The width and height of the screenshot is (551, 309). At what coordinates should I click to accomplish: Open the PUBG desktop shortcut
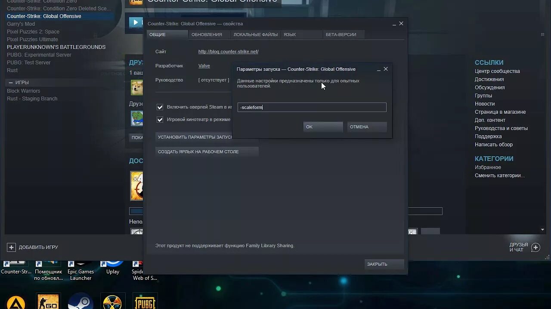pos(145,301)
